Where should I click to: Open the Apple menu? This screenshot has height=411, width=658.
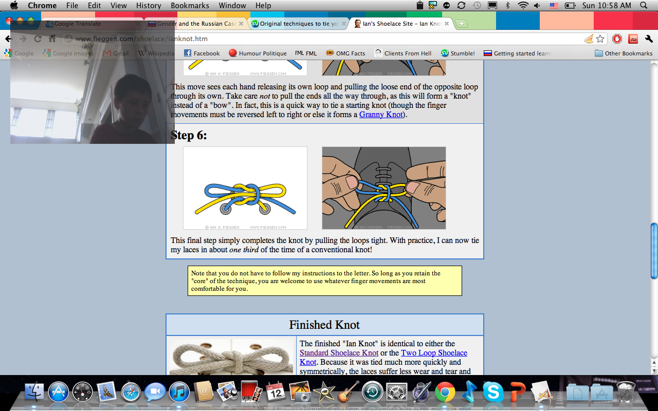tap(14, 6)
